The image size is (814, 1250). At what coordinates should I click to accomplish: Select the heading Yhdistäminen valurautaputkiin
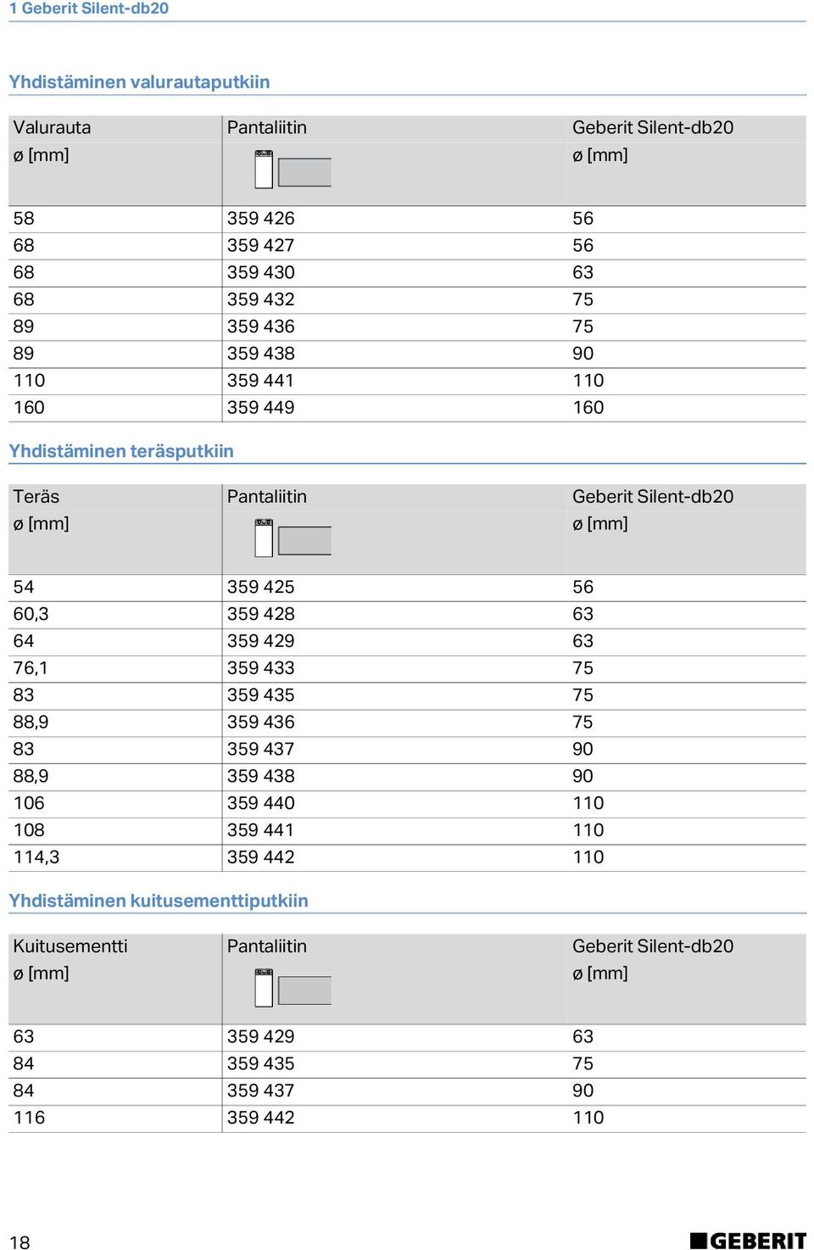(x=139, y=82)
